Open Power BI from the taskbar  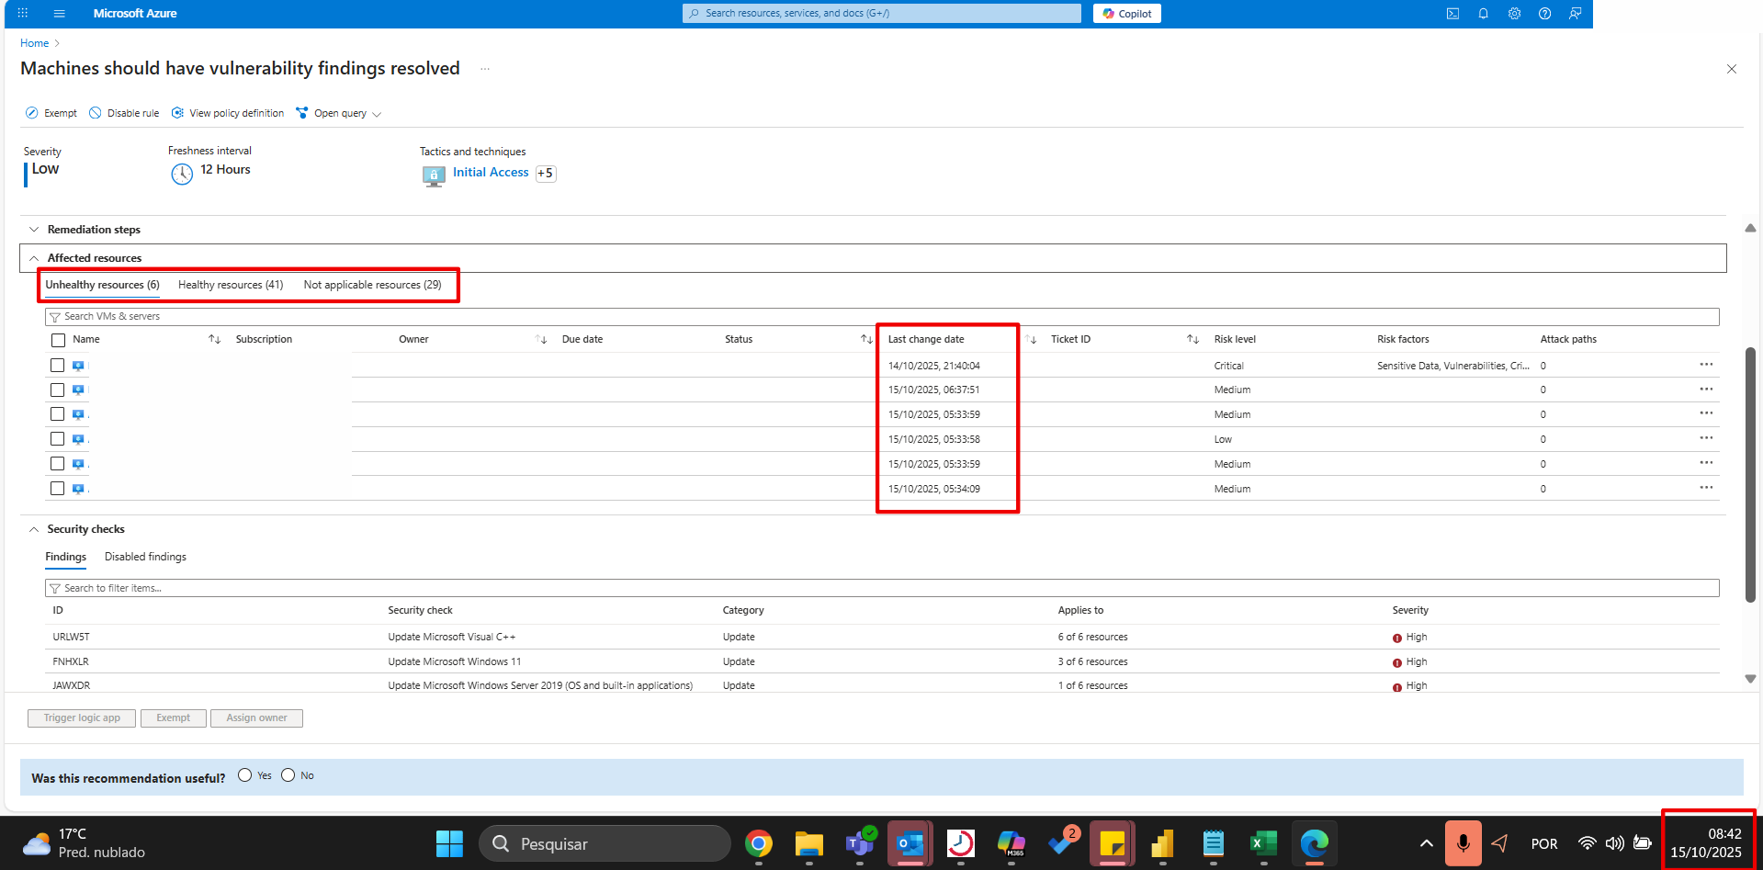click(x=1163, y=843)
